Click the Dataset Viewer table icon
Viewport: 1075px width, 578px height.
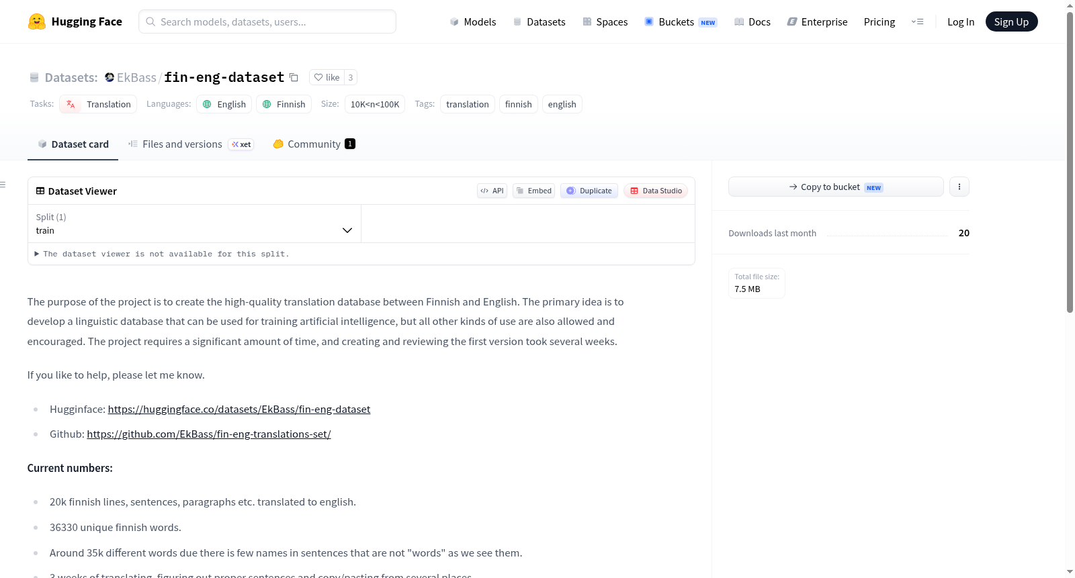(x=40, y=191)
